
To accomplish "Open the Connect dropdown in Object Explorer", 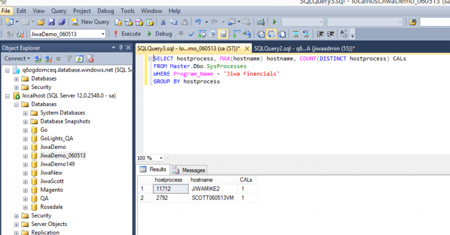I will pyautogui.click(x=16, y=58).
